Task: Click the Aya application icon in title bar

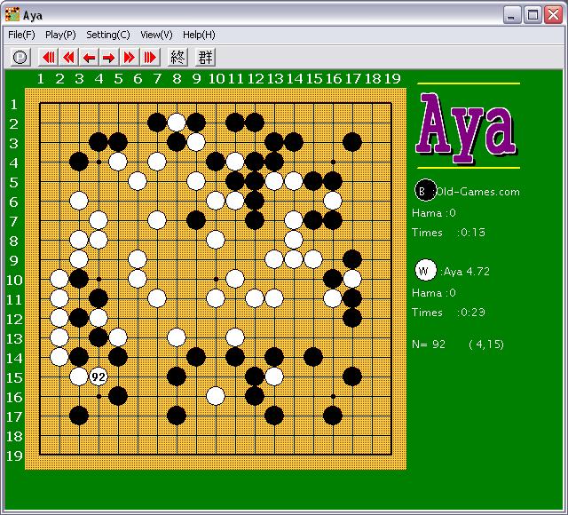Action: coord(12,15)
